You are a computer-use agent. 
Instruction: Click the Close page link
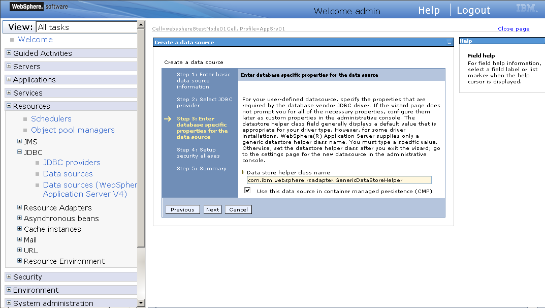coord(514,28)
